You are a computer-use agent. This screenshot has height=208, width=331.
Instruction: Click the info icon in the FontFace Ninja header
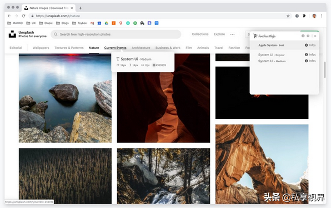coord(303,36)
